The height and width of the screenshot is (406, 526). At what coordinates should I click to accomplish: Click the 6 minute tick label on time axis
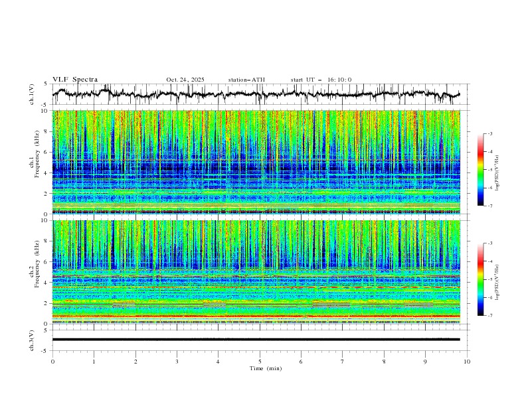click(x=301, y=362)
